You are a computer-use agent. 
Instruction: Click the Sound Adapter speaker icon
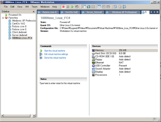tap(93, 69)
